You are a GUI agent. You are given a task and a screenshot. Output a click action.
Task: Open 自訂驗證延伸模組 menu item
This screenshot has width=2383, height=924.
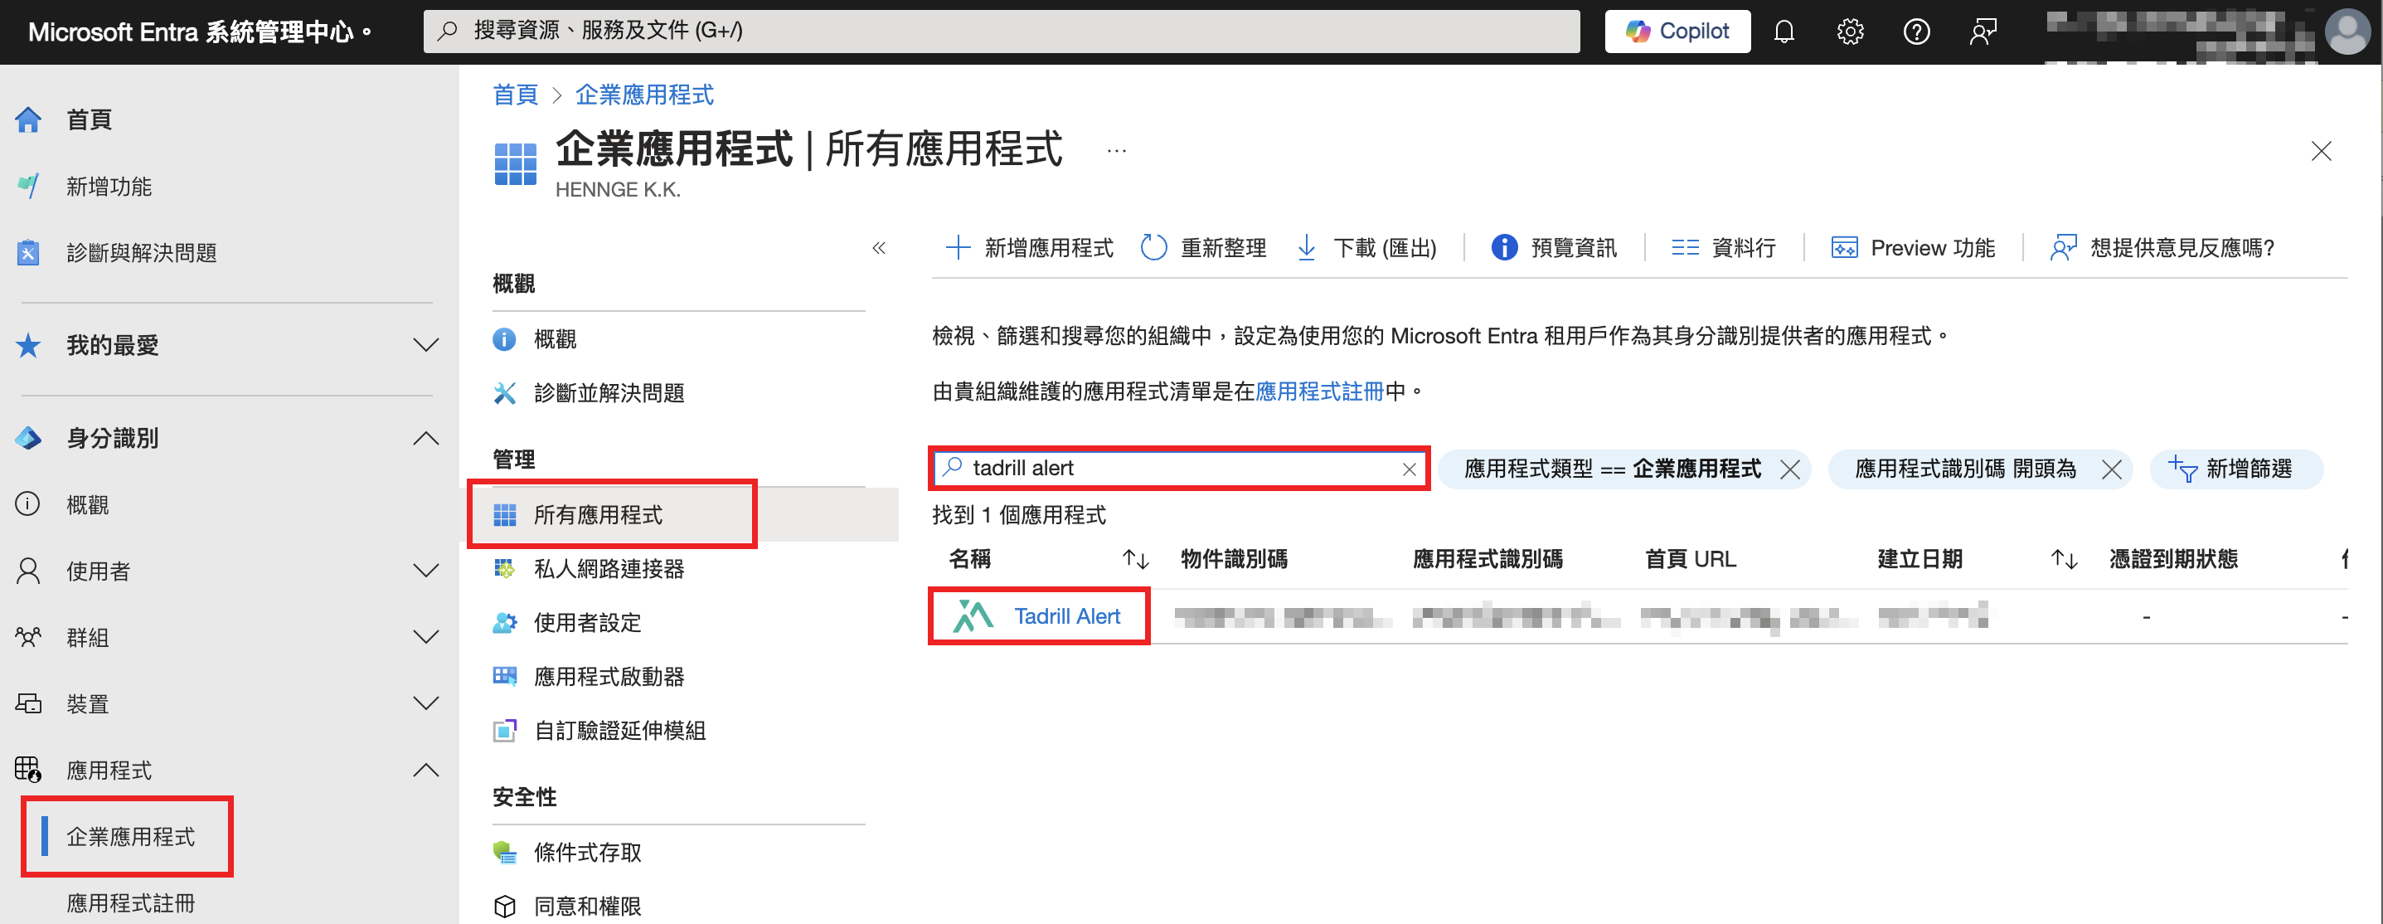[x=620, y=731]
